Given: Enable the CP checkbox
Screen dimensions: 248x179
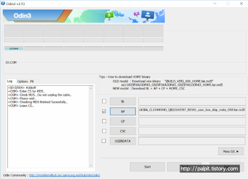Looking at the screenshot, I should [104, 121].
